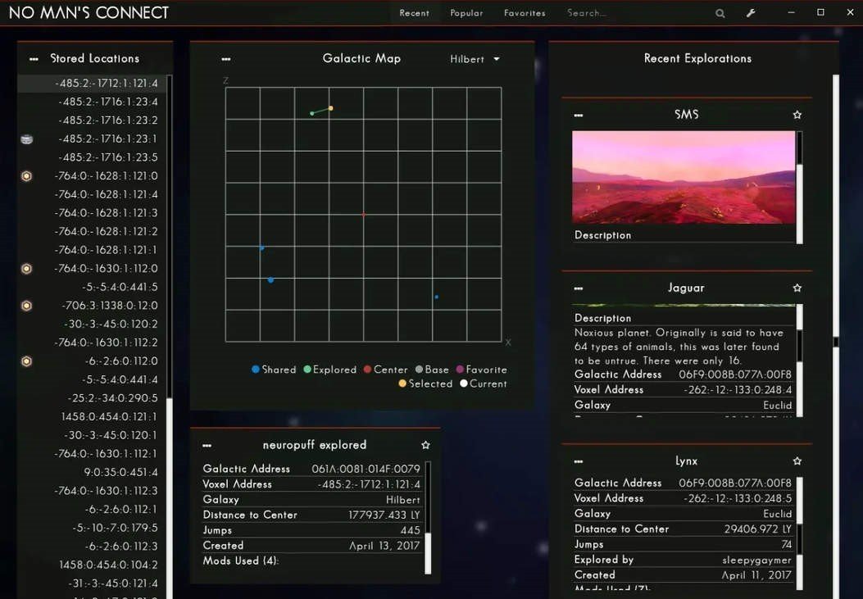Open Lynx card menu dots
The image size is (863, 599).
(578, 461)
